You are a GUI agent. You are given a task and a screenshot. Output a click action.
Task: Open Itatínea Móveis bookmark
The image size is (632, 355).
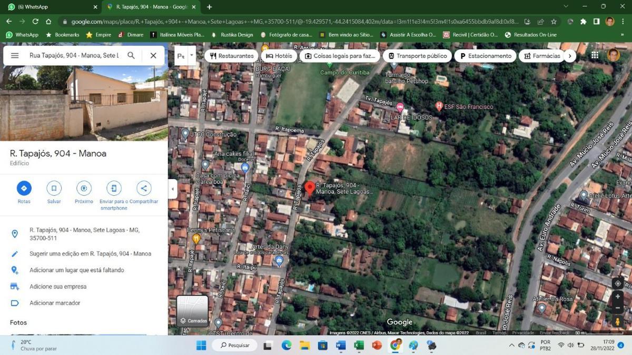click(177, 35)
